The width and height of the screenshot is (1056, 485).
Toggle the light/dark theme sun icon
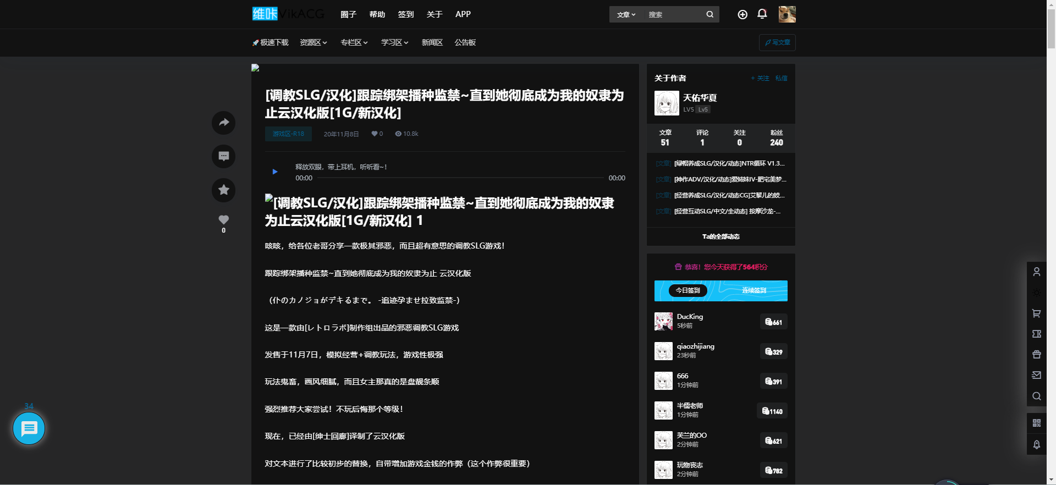tap(1036, 293)
